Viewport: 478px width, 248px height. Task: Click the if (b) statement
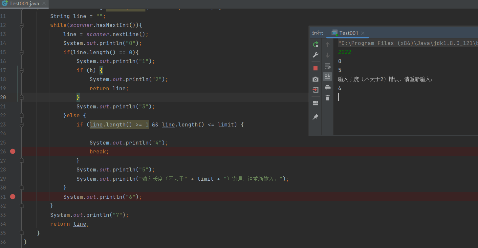(x=90, y=70)
